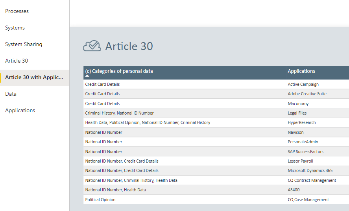Screen dimensions: 349x211
Task: Sort by Categories of personal data column
Action: (119, 71)
